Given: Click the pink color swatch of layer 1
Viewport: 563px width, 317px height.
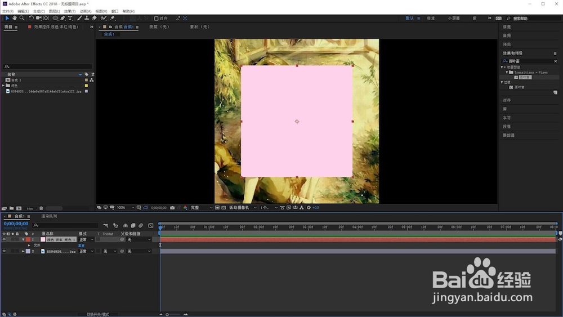Looking at the screenshot, I should pyautogui.click(x=43, y=239).
